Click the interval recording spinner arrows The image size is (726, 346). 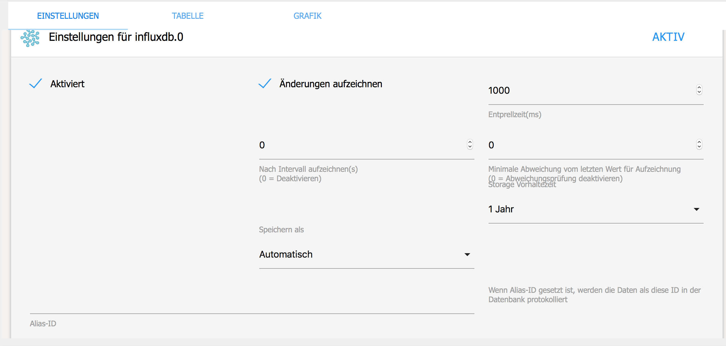click(x=470, y=145)
